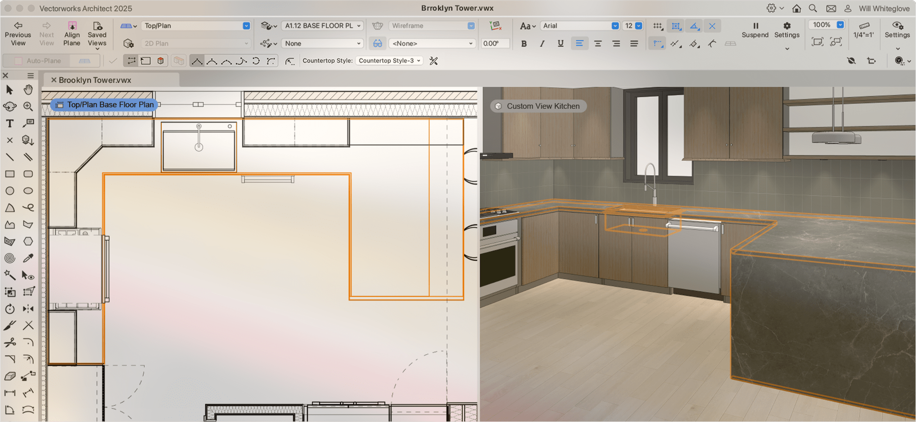Open the None class dropdown
This screenshot has width=916, height=422.
pos(323,44)
